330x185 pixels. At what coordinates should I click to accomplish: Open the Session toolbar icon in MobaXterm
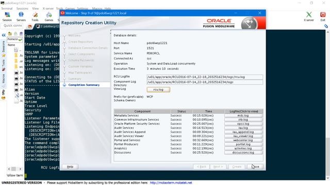[x=7, y=16]
